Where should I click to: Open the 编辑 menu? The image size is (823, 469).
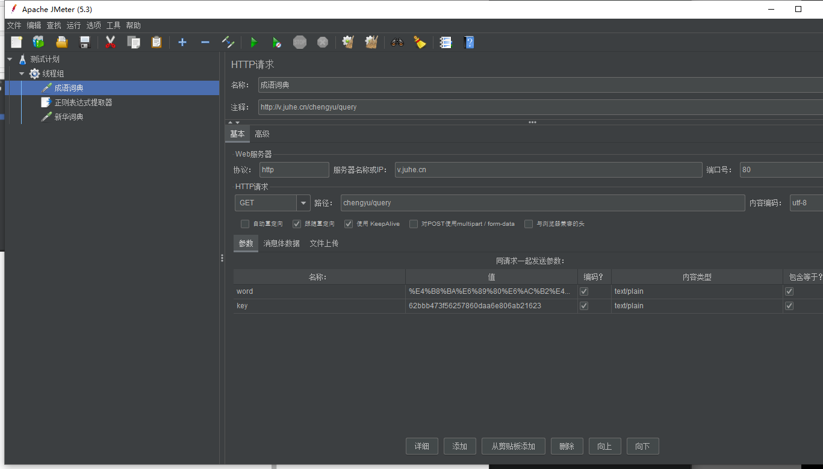coord(34,25)
